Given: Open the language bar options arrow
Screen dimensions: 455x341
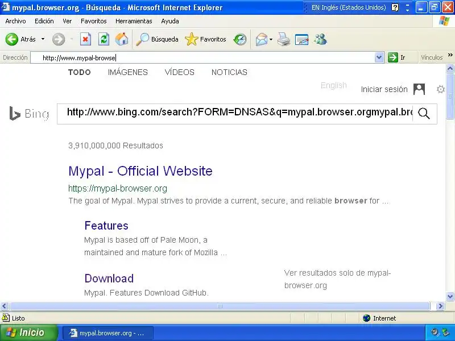Looking at the screenshot, I should point(407,10).
